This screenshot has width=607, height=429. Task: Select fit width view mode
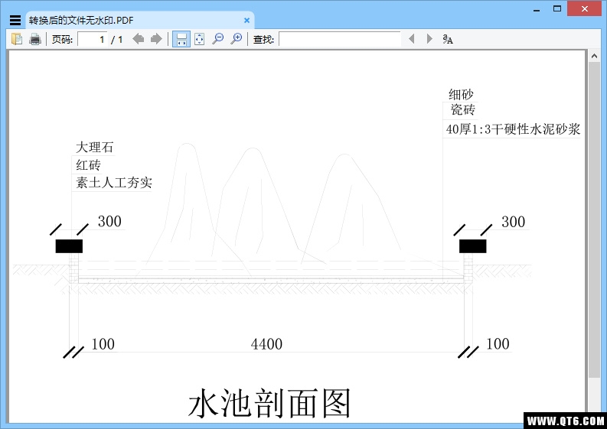[x=181, y=39]
